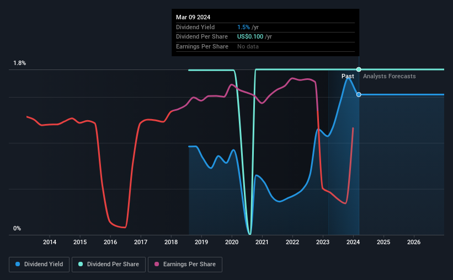
Task: Click the 2020 x-axis year label
Action: pyautogui.click(x=232, y=242)
